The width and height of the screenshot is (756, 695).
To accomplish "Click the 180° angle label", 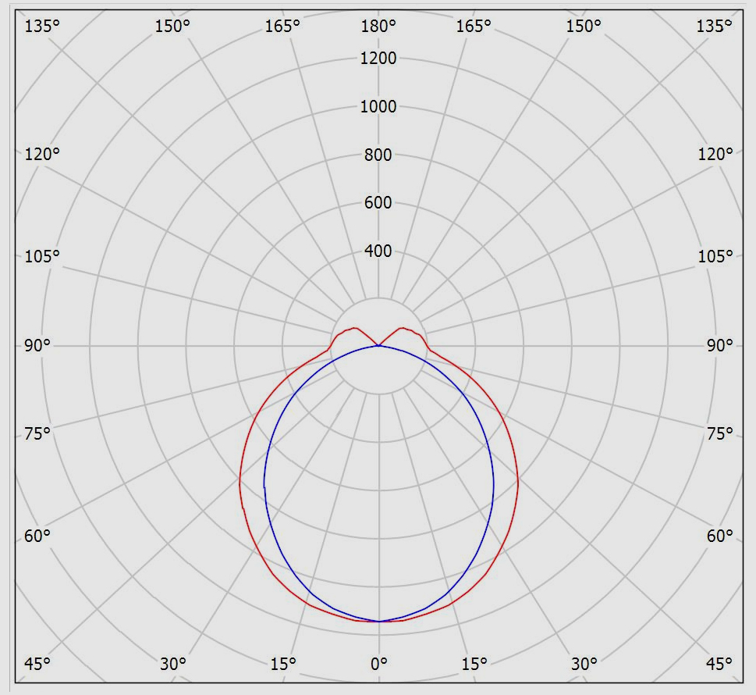I will (378, 27).
